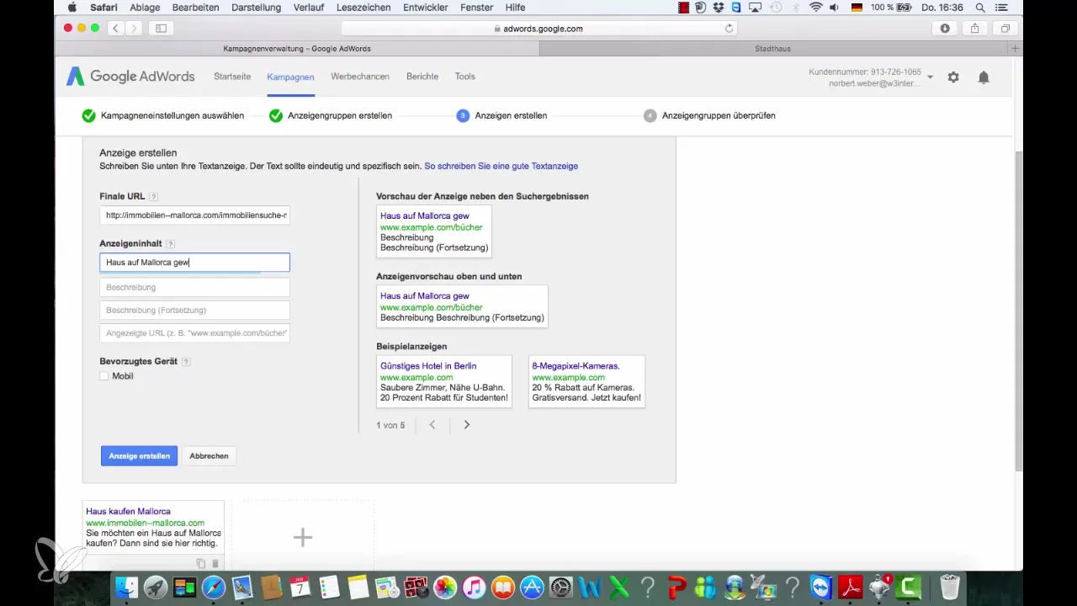Open App Store from the dock
This screenshot has height=606, width=1077.
533,587
